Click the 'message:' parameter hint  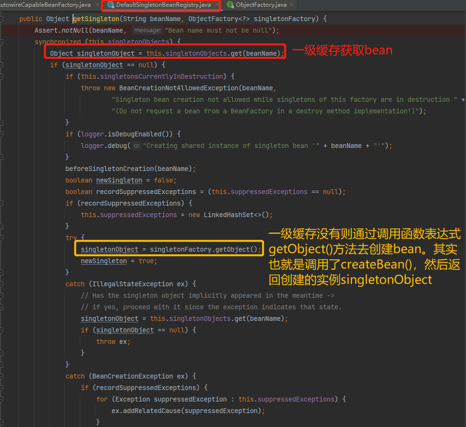[147, 30]
